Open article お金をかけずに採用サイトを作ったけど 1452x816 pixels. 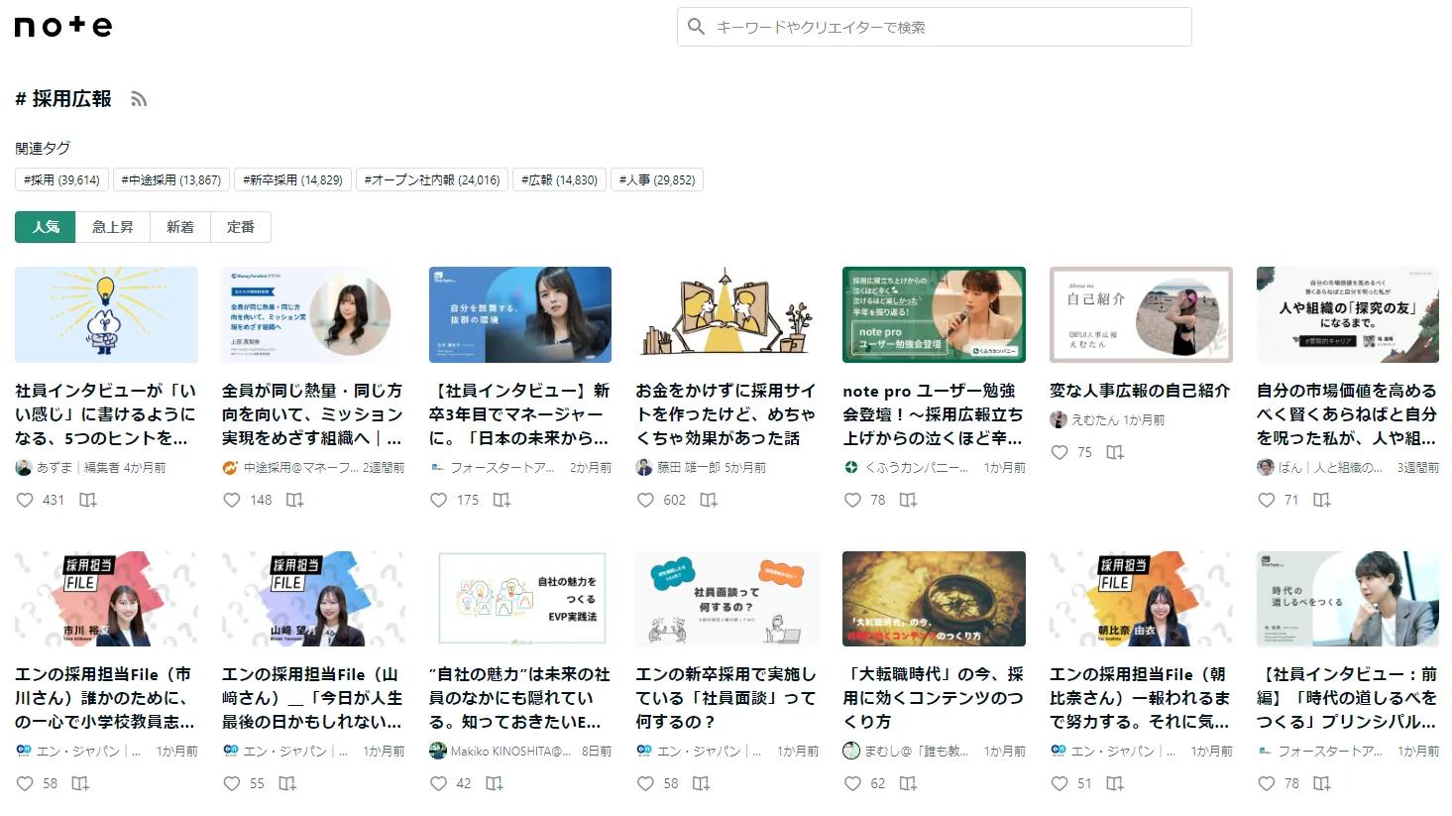[726, 414]
